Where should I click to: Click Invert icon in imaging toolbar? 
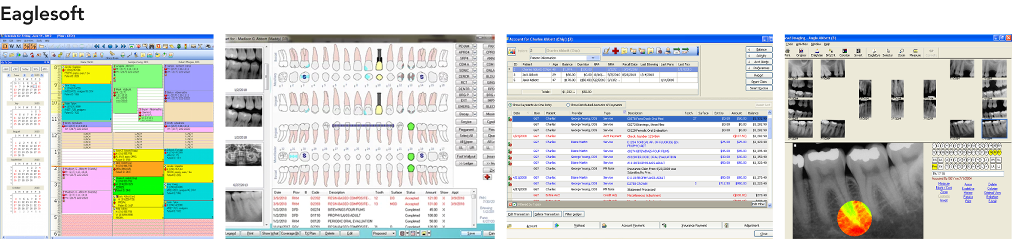pyautogui.click(x=858, y=53)
